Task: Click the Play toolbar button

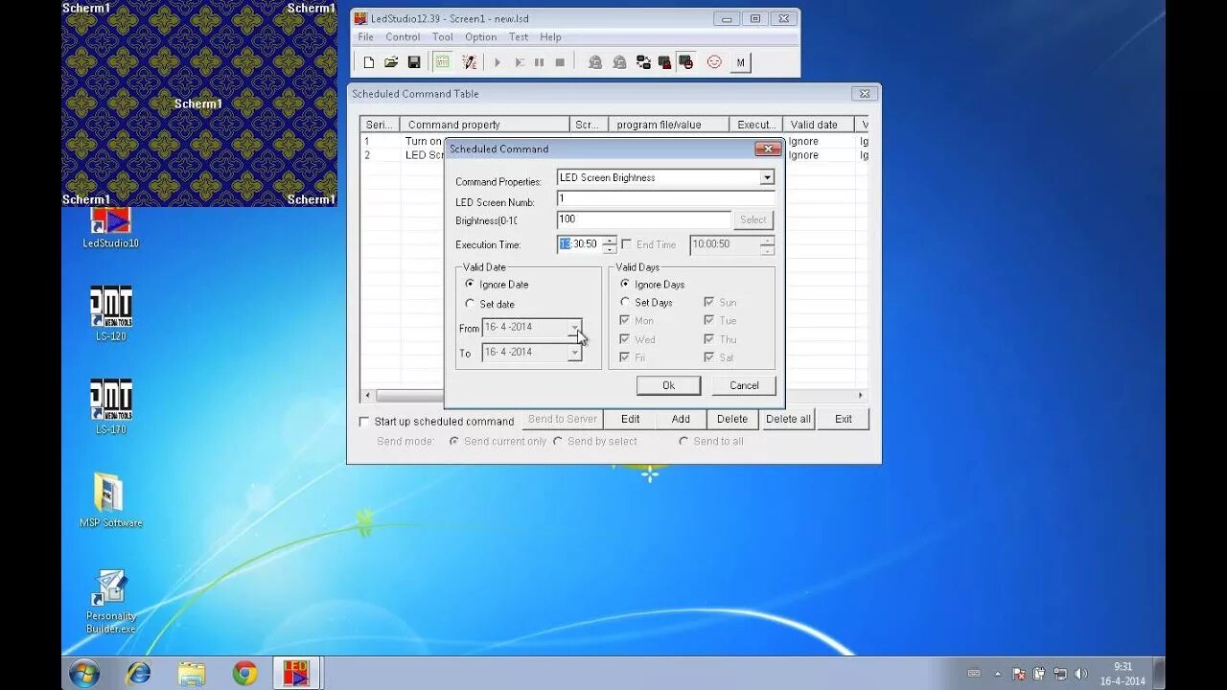Action: [498, 62]
